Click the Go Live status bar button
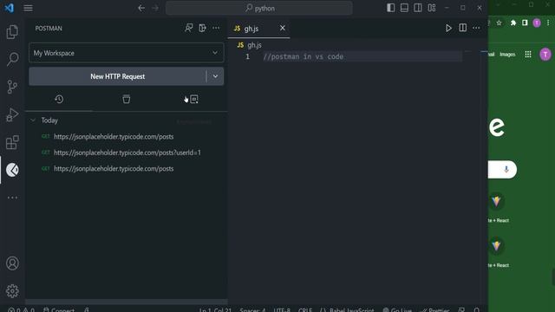 (x=397, y=309)
